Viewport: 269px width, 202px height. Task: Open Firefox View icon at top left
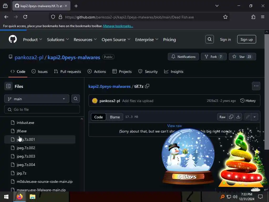click(5, 6)
